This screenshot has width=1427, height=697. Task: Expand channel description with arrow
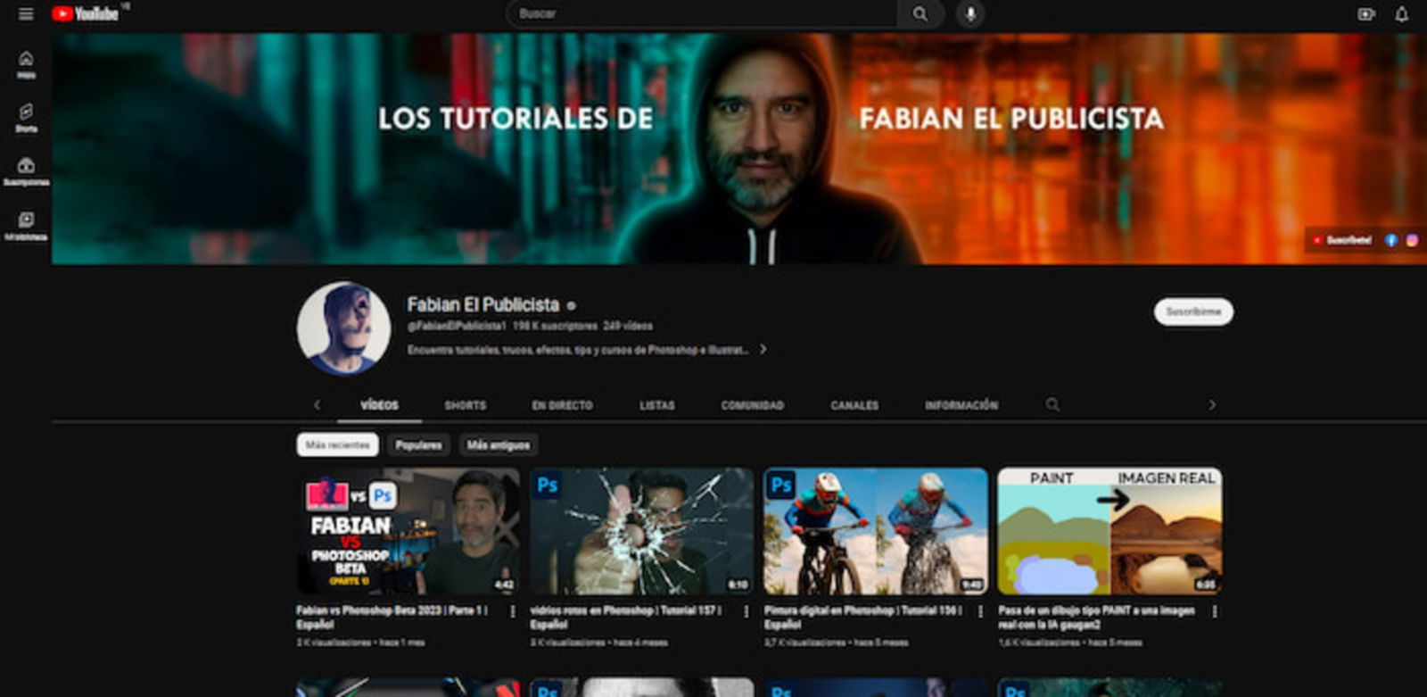coord(763,350)
